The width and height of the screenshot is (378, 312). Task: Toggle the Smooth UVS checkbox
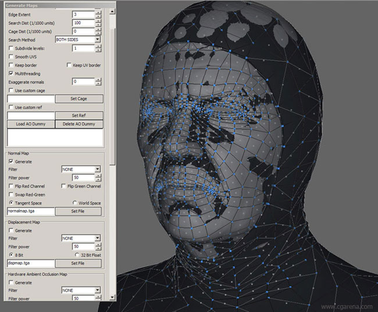click(11, 56)
